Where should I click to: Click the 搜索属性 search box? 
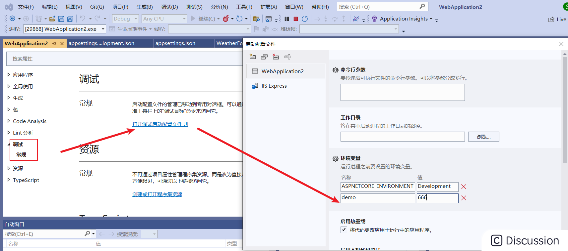(124, 59)
